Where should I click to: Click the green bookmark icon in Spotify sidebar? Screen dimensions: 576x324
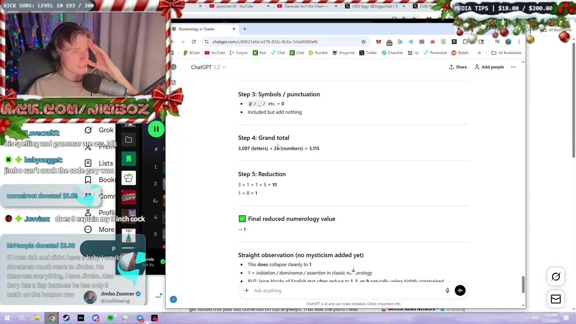(129, 159)
